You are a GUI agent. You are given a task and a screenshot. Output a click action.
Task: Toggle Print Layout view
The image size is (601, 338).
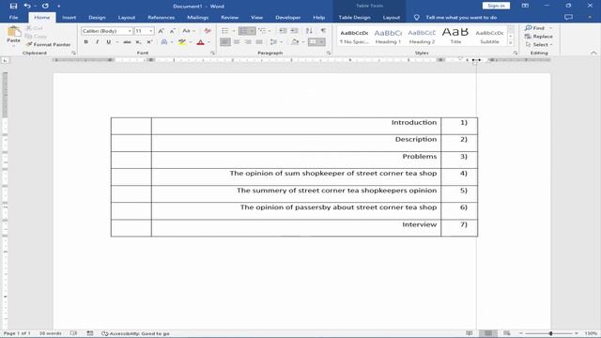point(488,333)
